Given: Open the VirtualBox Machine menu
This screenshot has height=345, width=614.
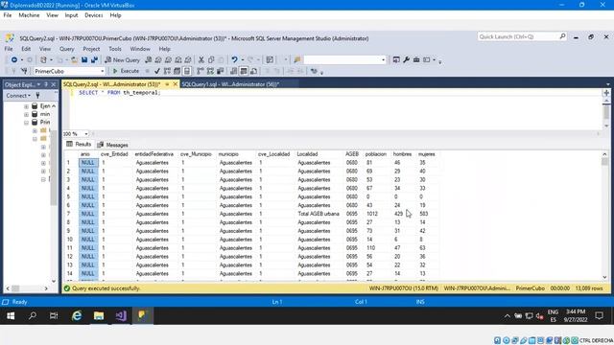Looking at the screenshot, I should 29,15.
